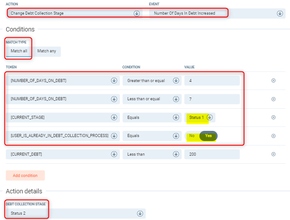Viewport: 290px width, 220px height.
Task: Open the first NUMBER_OF_DAYS_ON_DEBT token dropdown
Action: click(x=114, y=80)
